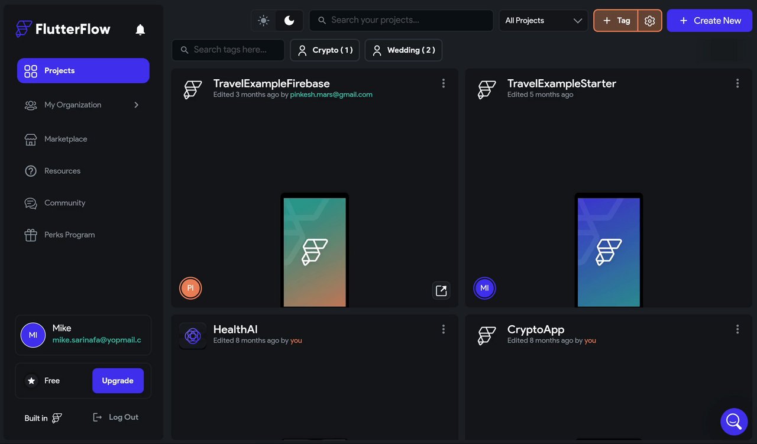Click the person icon on Crypto tag
This screenshot has height=444, width=757.
[x=302, y=50]
